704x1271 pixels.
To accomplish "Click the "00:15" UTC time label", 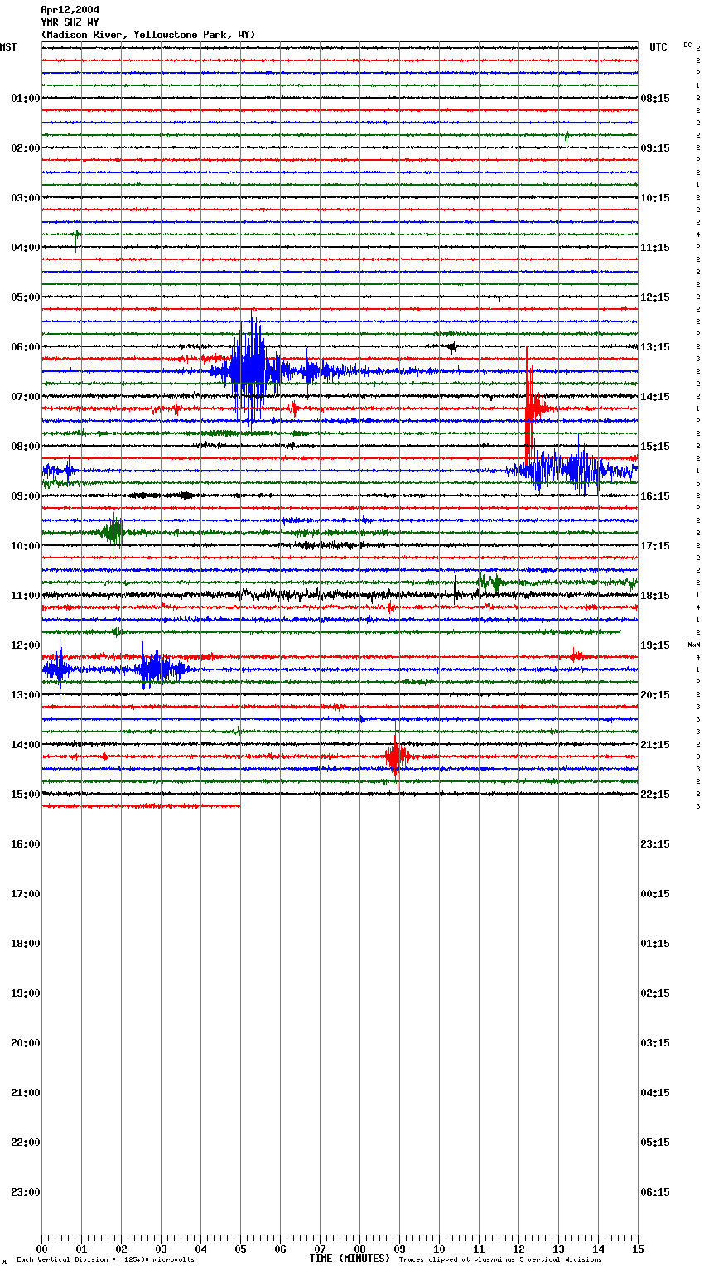I will 655,894.
